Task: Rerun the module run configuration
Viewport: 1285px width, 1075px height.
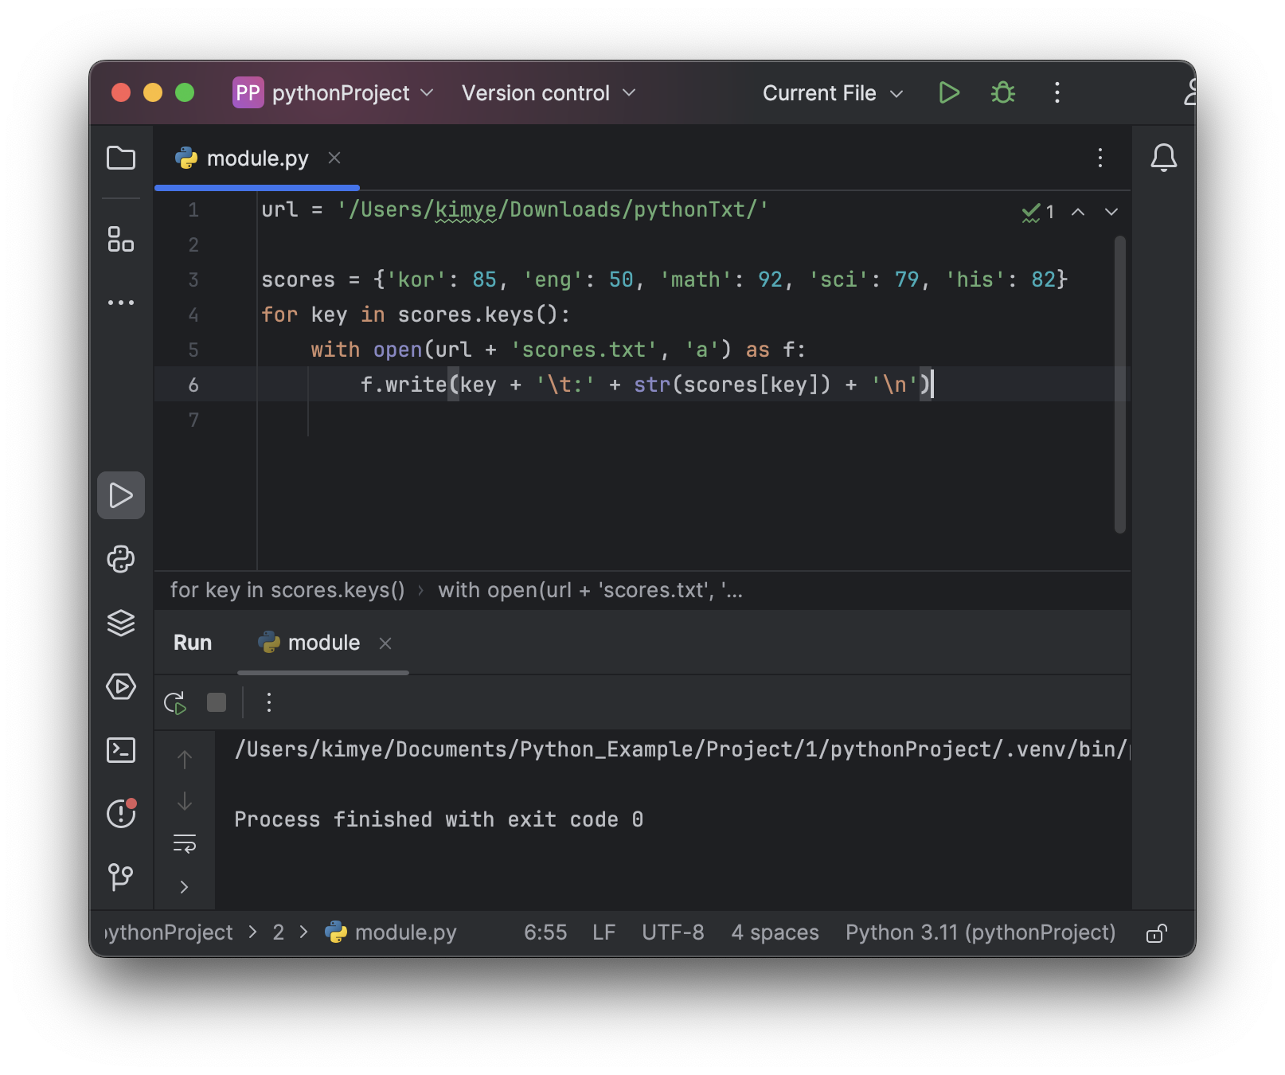Action: pyautogui.click(x=177, y=702)
